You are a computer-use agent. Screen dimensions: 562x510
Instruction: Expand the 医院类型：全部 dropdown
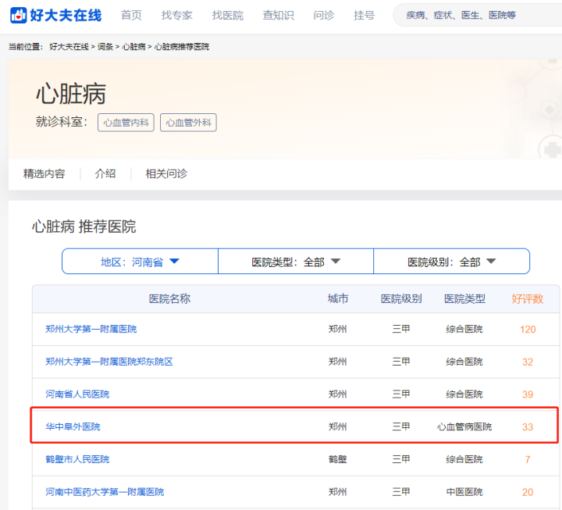pyautogui.click(x=296, y=262)
